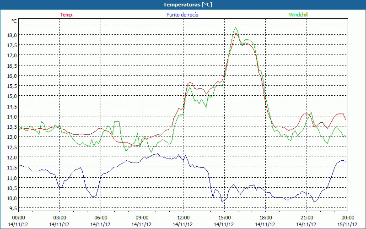Screen dimensions: 366x229
Task: Select the red 'Temp.' legend label
Action: tap(67, 15)
